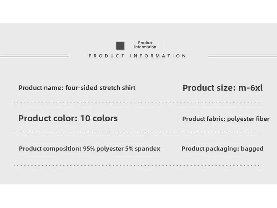Image resolution: width=277 pixels, height=208 pixels.
Task: Click the 'Product color:' label
Action: point(48,118)
